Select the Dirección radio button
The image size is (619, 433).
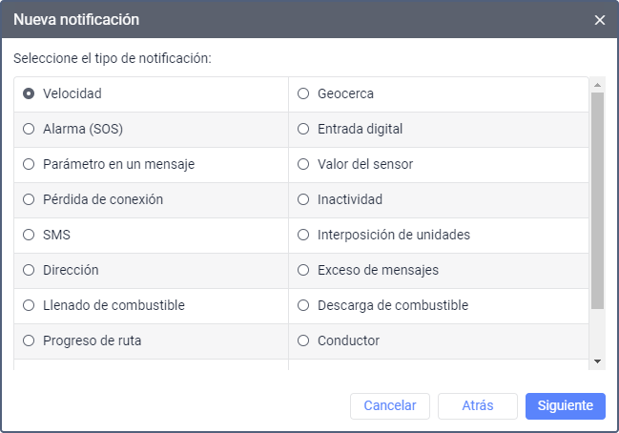coord(29,270)
